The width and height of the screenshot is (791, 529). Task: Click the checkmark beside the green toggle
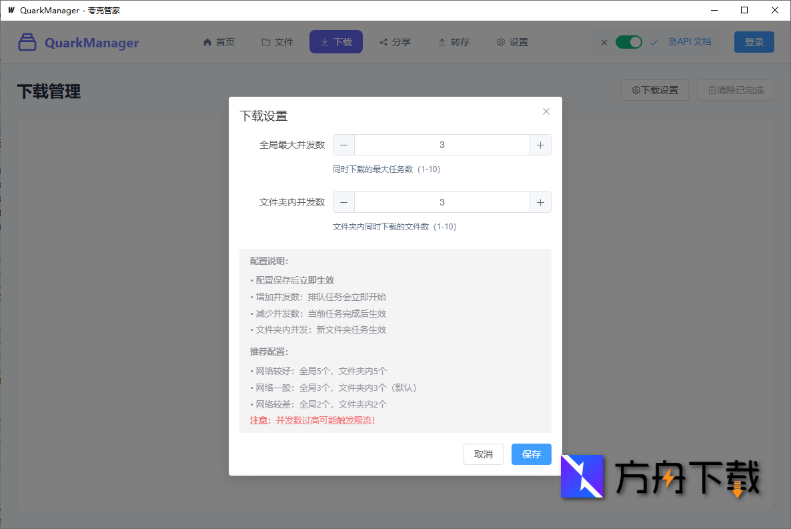pyautogui.click(x=654, y=41)
